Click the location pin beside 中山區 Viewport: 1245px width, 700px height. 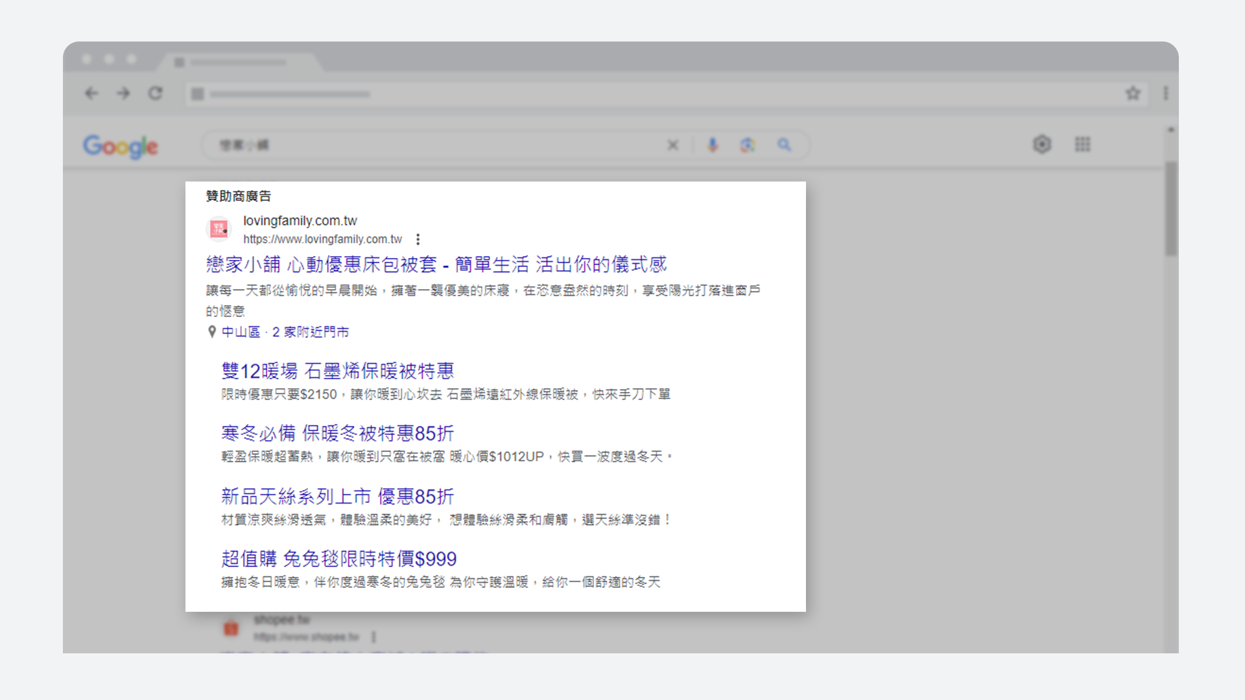[211, 332]
